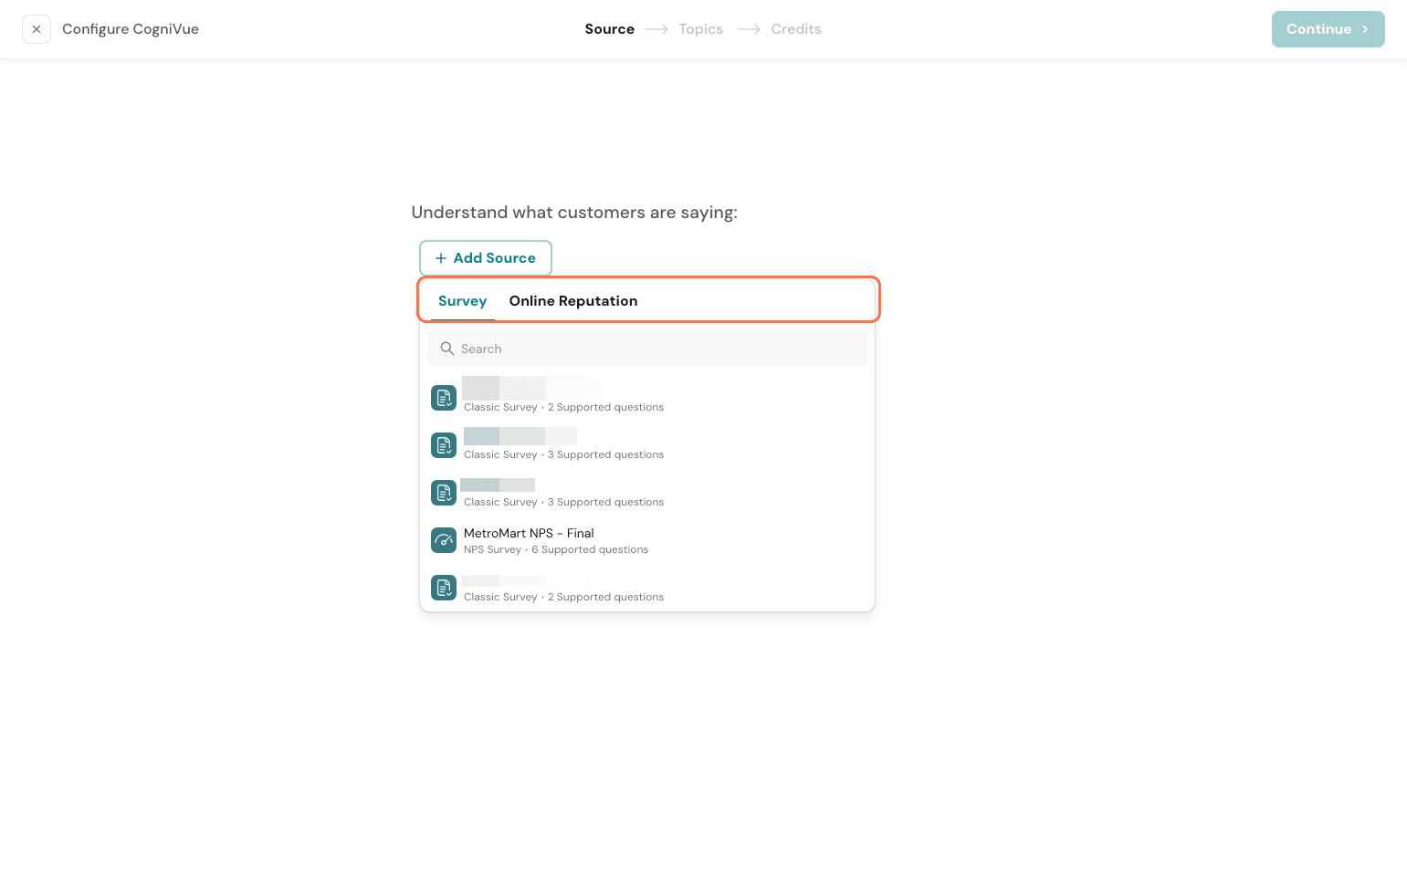Click the plus icon on Add Source
The width and height of the screenshot is (1407, 876).
click(441, 258)
